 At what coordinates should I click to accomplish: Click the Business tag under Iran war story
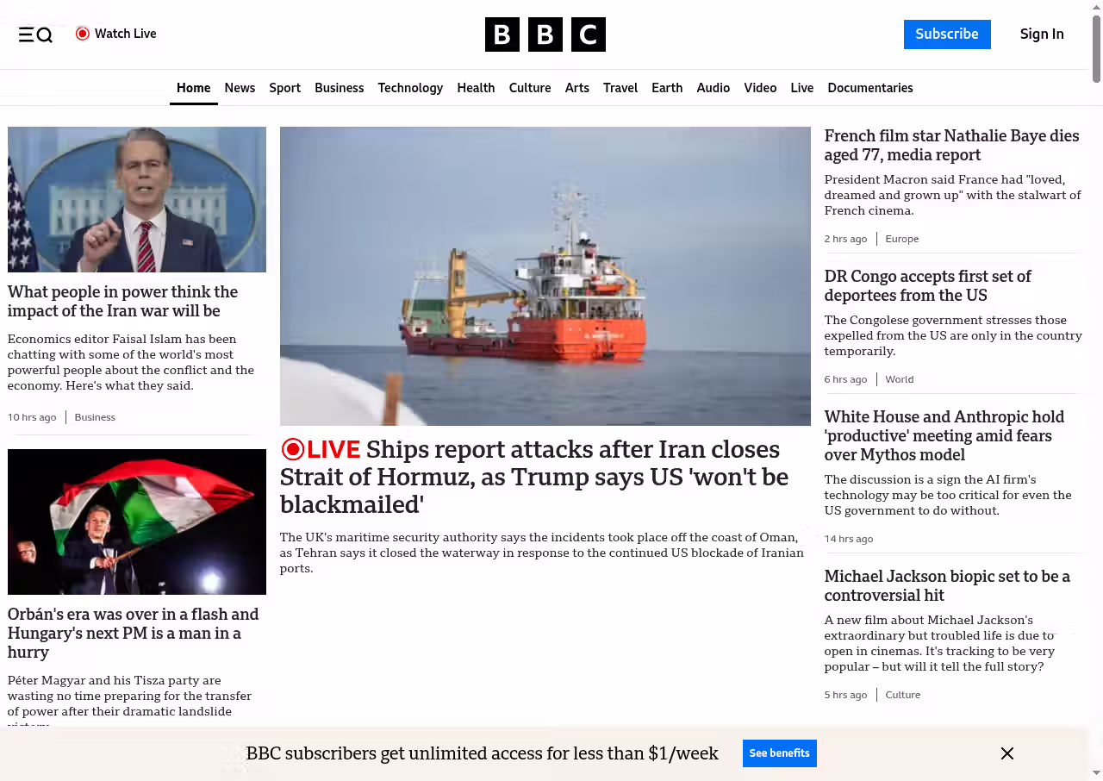tap(95, 417)
